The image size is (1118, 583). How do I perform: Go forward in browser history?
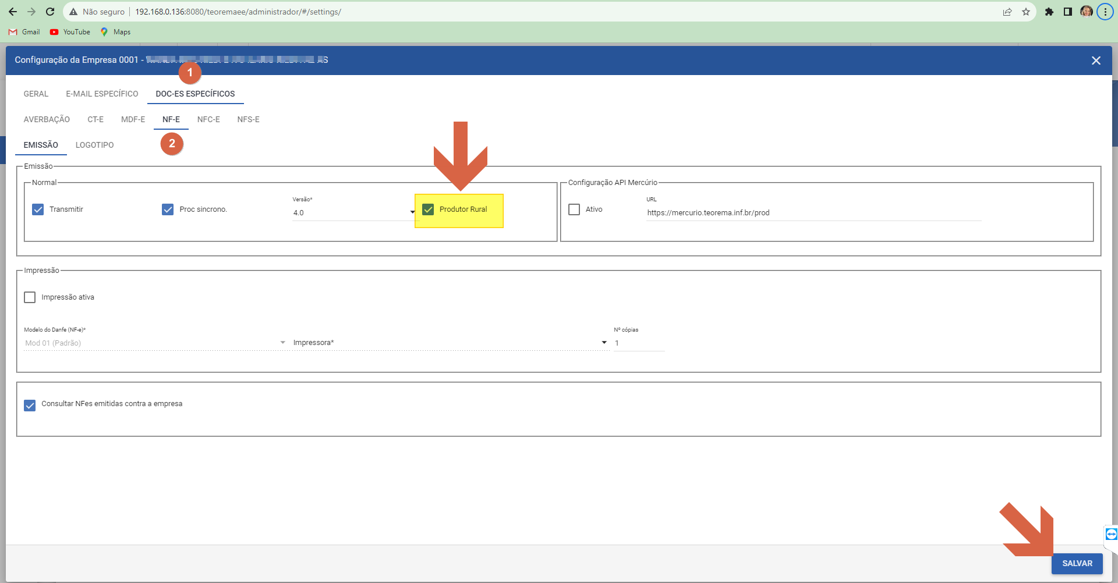click(x=31, y=12)
